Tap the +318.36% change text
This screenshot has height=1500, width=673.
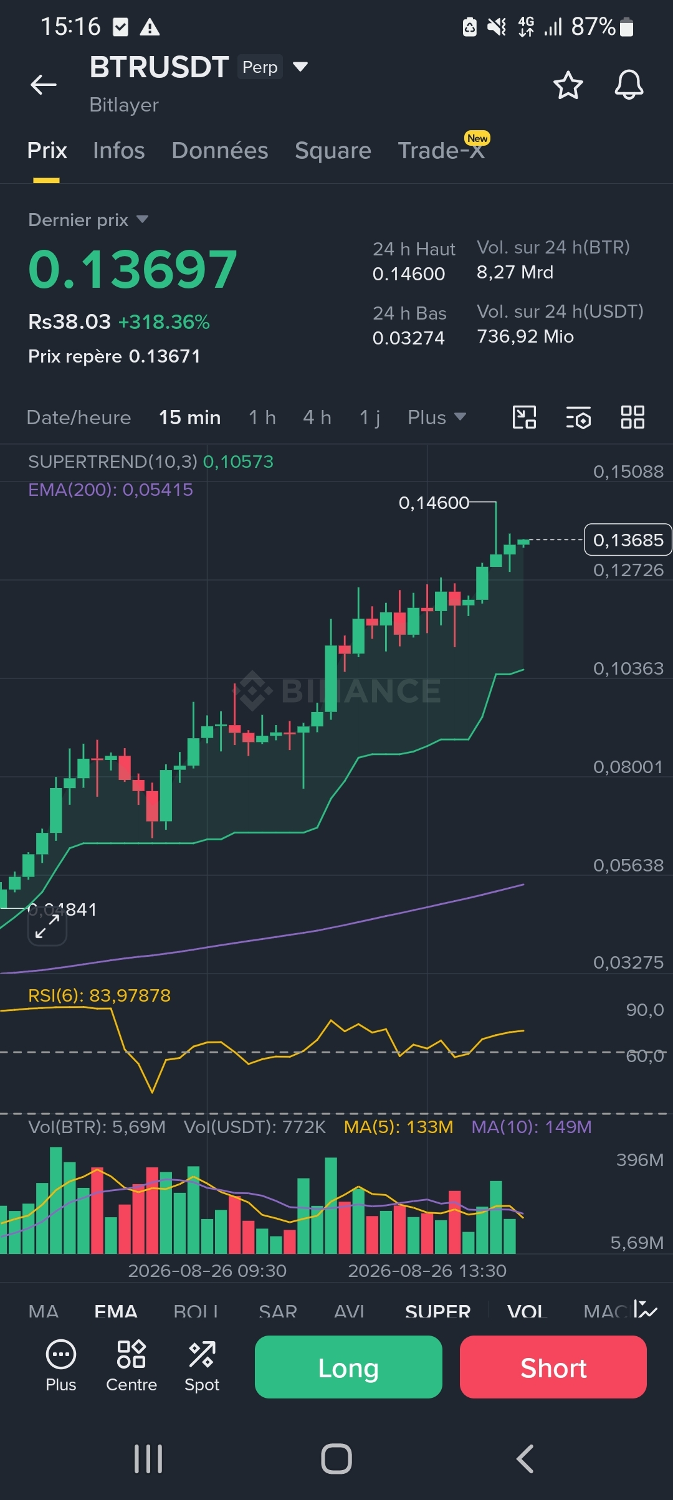click(x=164, y=322)
